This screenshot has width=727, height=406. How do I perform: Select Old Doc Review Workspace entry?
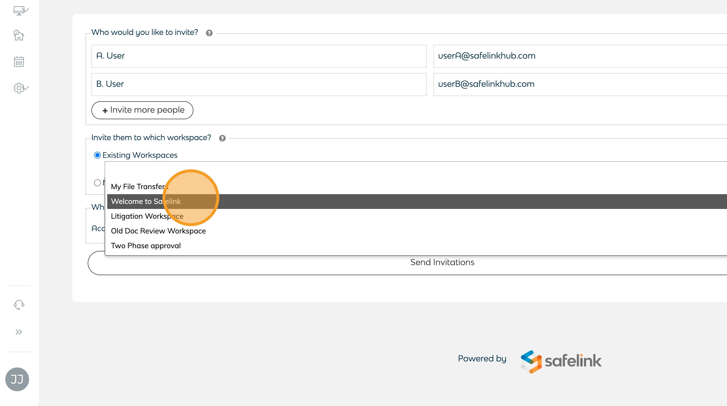coord(158,231)
